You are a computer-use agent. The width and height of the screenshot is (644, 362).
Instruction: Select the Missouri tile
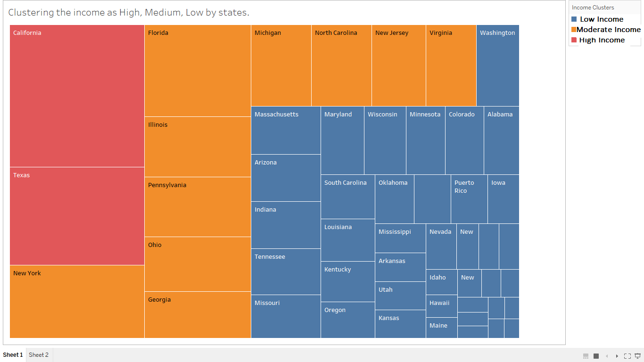tap(286, 317)
